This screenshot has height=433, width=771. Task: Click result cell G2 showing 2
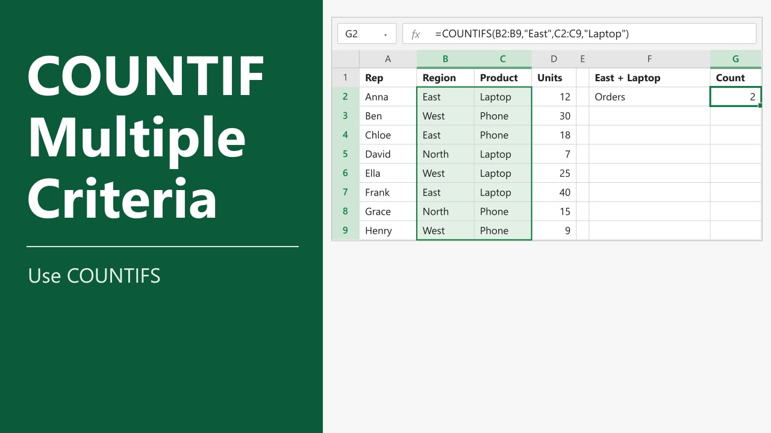click(x=735, y=97)
